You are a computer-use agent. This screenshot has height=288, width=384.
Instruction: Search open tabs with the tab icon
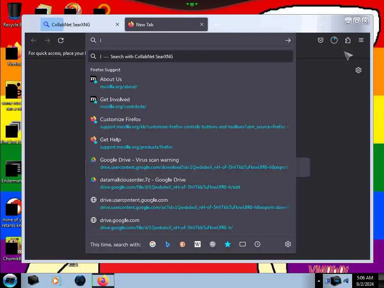243,244
